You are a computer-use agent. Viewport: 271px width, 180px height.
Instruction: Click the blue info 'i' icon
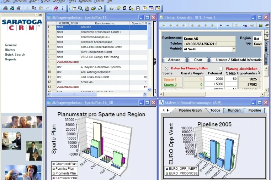[63, 8]
